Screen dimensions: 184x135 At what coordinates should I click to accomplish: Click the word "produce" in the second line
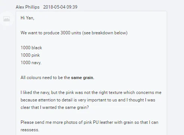pyautogui.click(x=51, y=33)
